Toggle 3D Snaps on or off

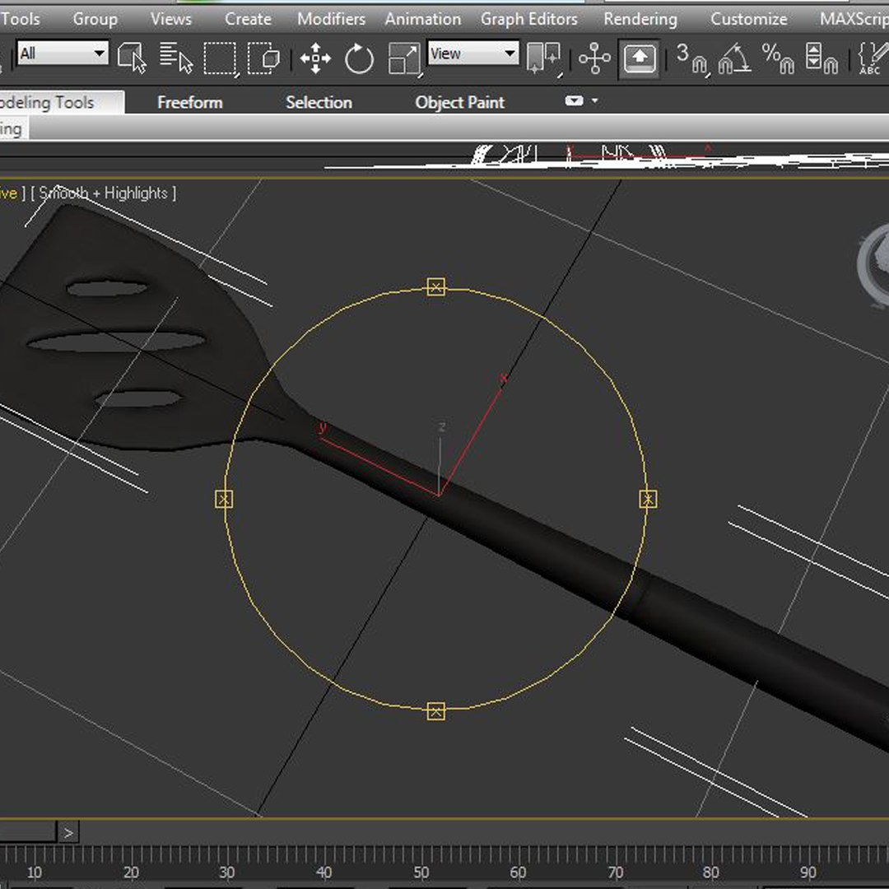pos(693,58)
